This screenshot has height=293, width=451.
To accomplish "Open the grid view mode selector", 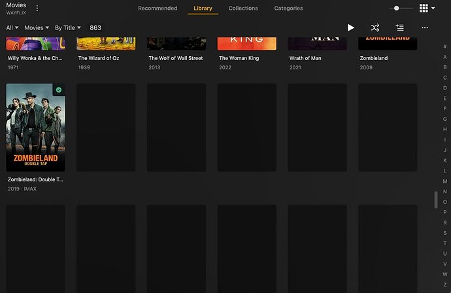I will point(427,8).
